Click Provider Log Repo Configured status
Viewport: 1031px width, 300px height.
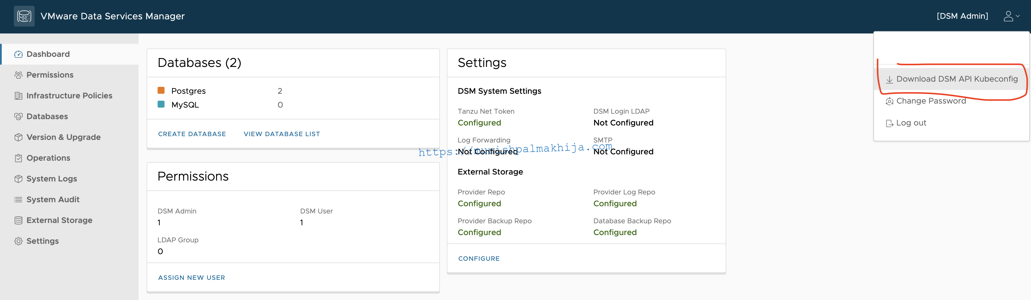tap(615, 204)
